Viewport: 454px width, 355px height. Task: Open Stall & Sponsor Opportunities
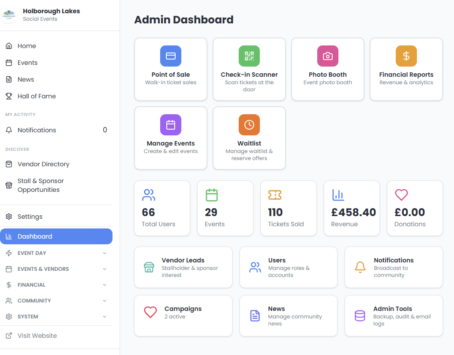click(x=56, y=185)
